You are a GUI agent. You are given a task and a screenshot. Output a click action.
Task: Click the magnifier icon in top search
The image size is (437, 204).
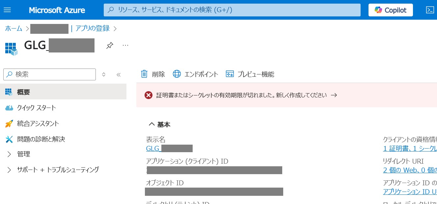click(111, 10)
